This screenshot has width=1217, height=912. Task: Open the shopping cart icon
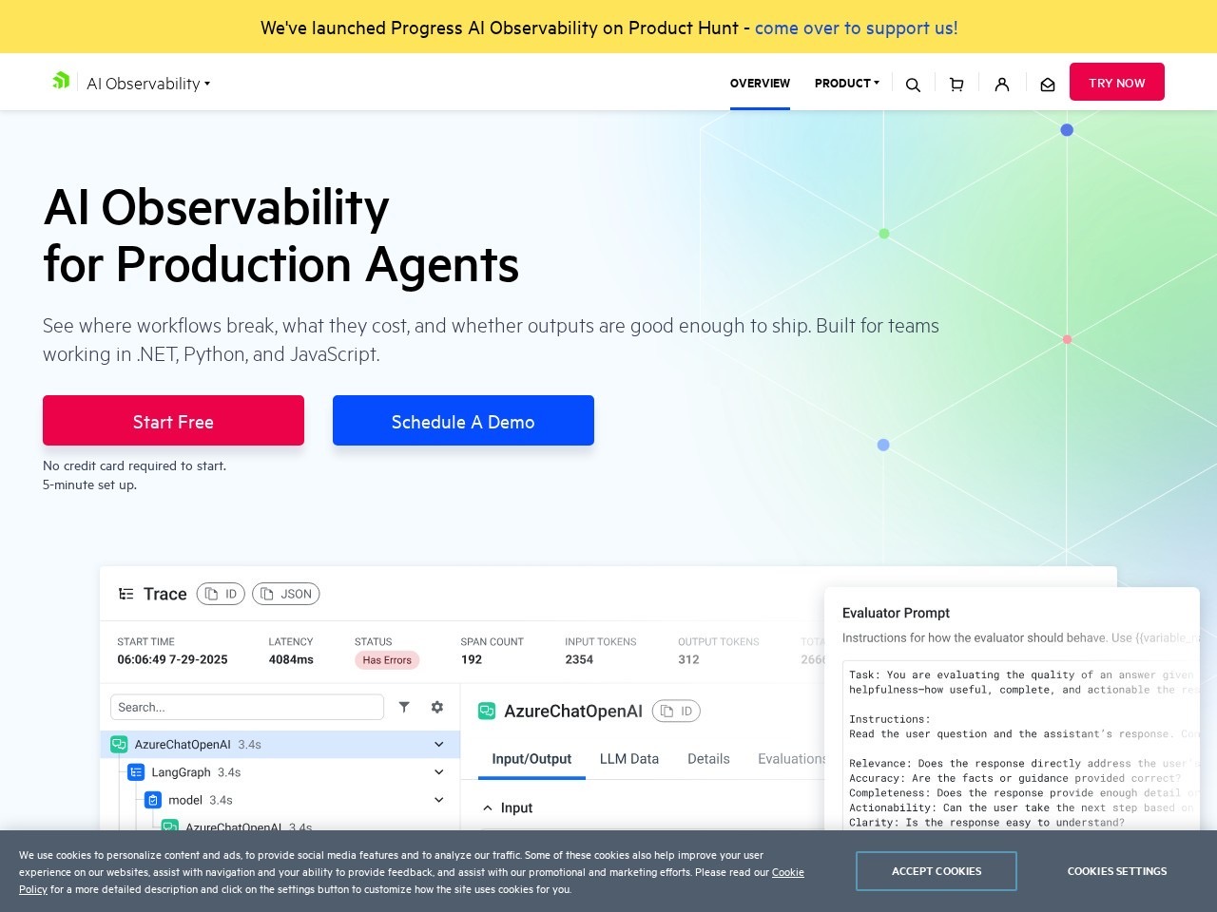(x=956, y=85)
